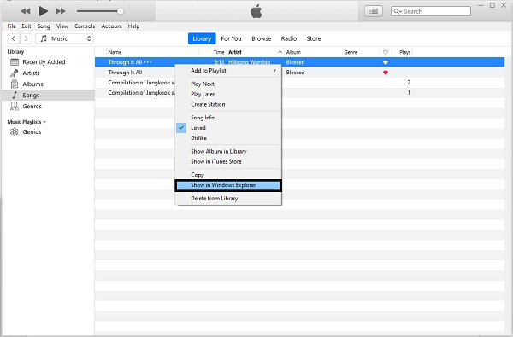
Task: Select the first Compilation of Jungkook song row
Action: click(299, 83)
